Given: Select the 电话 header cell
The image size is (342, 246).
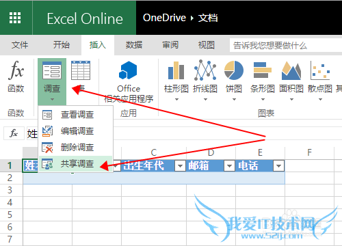Looking at the screenshot, I should point(261,166).
